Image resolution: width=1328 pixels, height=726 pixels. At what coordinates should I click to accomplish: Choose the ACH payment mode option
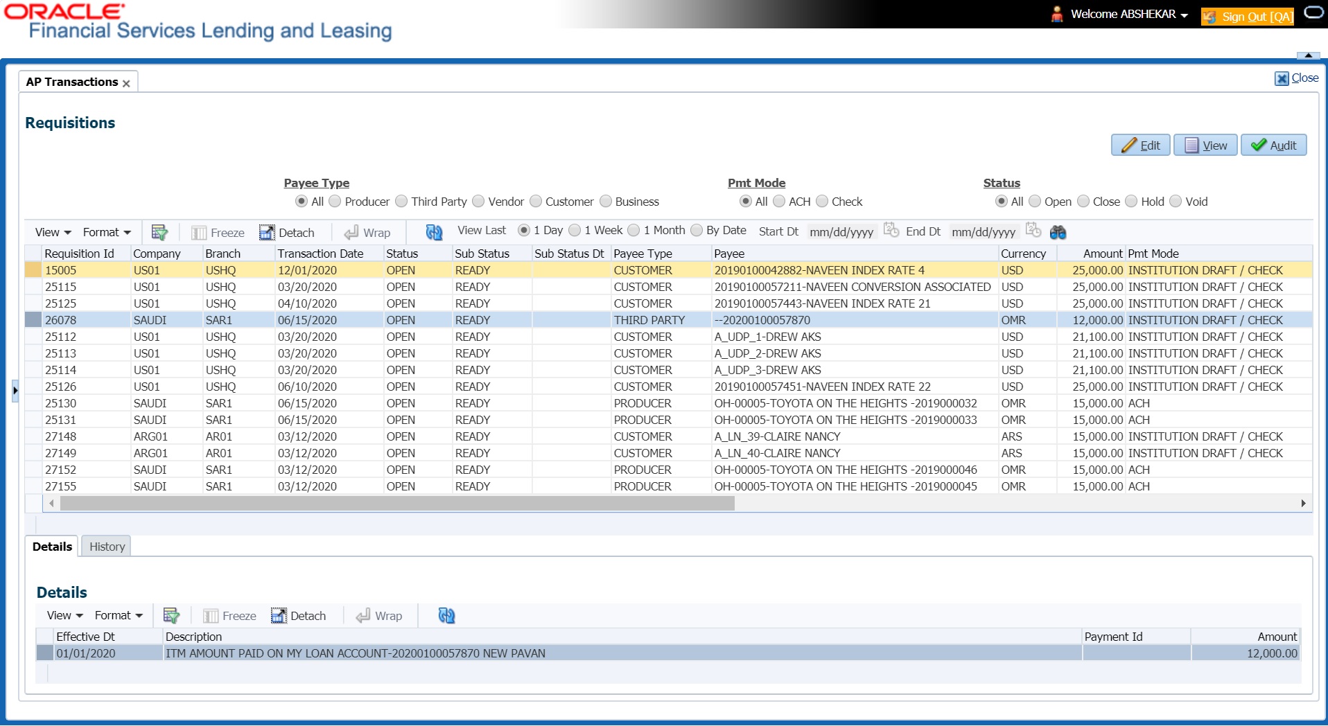click(x=779, y=202)
